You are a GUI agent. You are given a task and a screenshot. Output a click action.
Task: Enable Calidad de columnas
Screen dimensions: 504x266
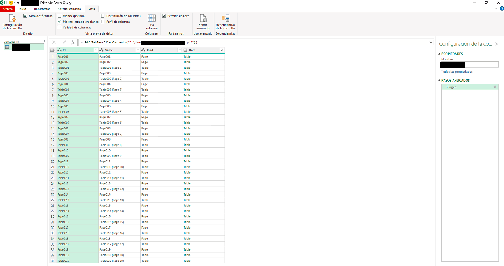(x=60, y=27)
